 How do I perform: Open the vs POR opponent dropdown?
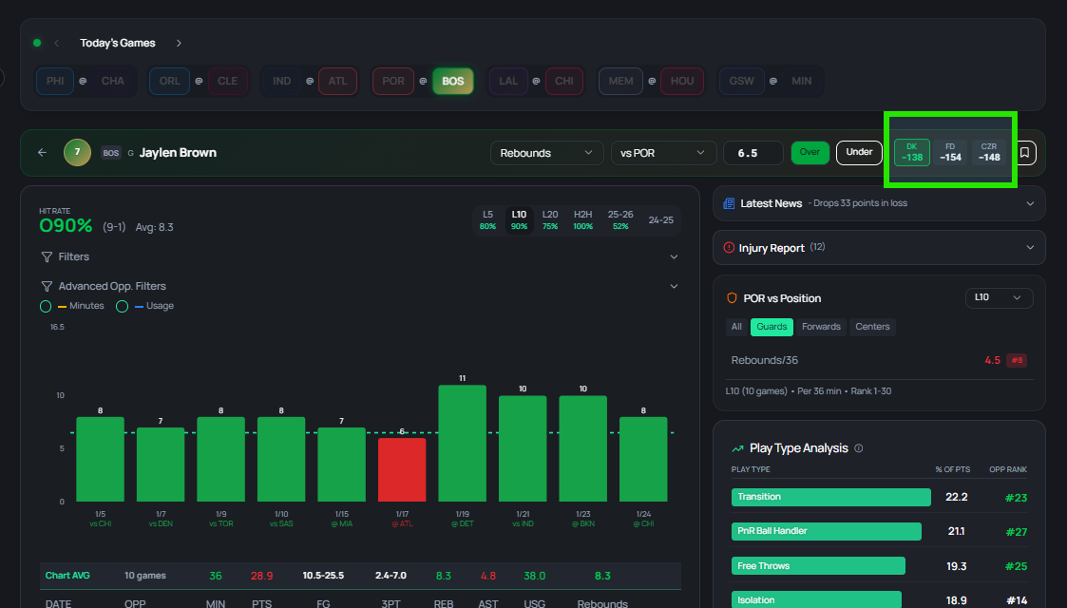[x=663, y=153]
